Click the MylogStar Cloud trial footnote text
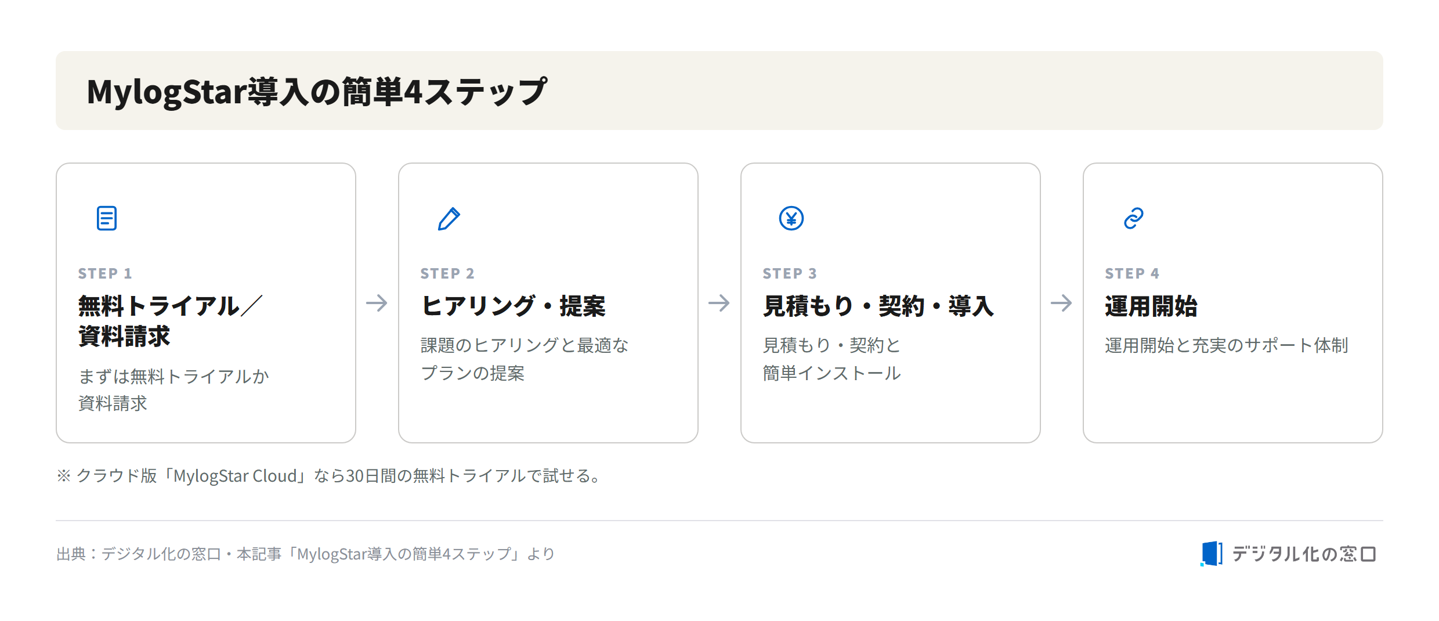 (x=330, y=476)
